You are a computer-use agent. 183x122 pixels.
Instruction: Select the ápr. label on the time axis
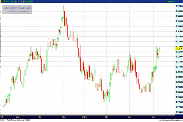107,117
